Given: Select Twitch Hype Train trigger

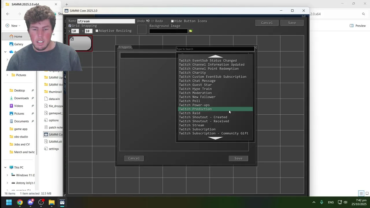Looking at the screenshot, I should pos(215,89).
